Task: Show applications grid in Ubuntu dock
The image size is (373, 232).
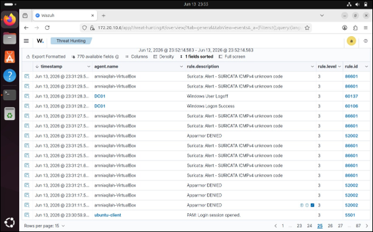Action: click(9, 223)
